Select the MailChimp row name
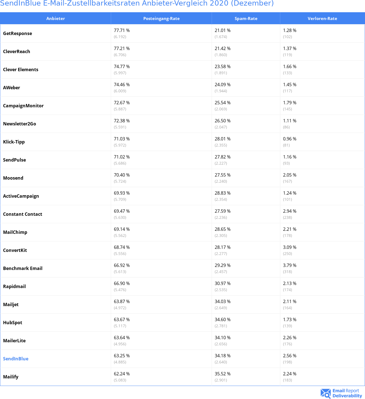The image size is (365, 399). 15,232
